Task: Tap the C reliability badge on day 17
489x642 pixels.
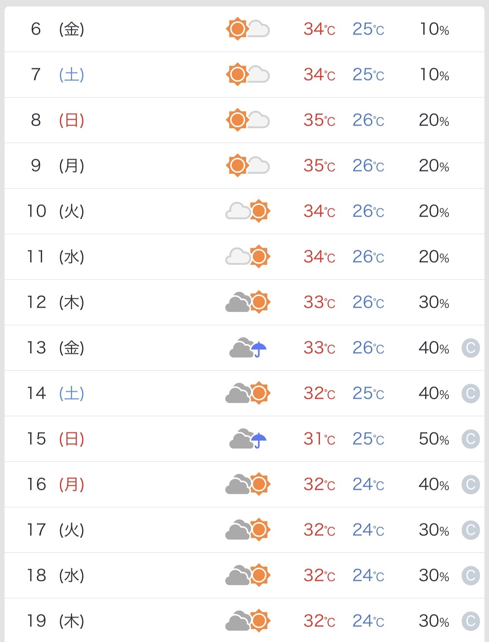Action: [x=470, y=530]
